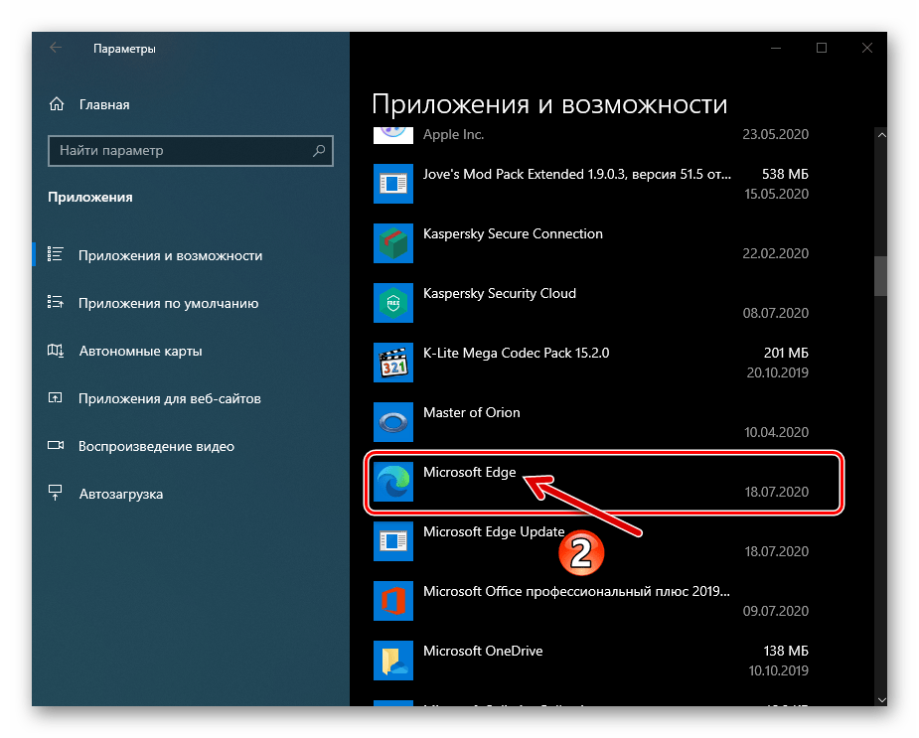Image resolution: width=919 pixels, height=738 pixels.
Task: Click the Microsoft Edge Update icon
Action: pyautogui.click(x=393, y=541)
